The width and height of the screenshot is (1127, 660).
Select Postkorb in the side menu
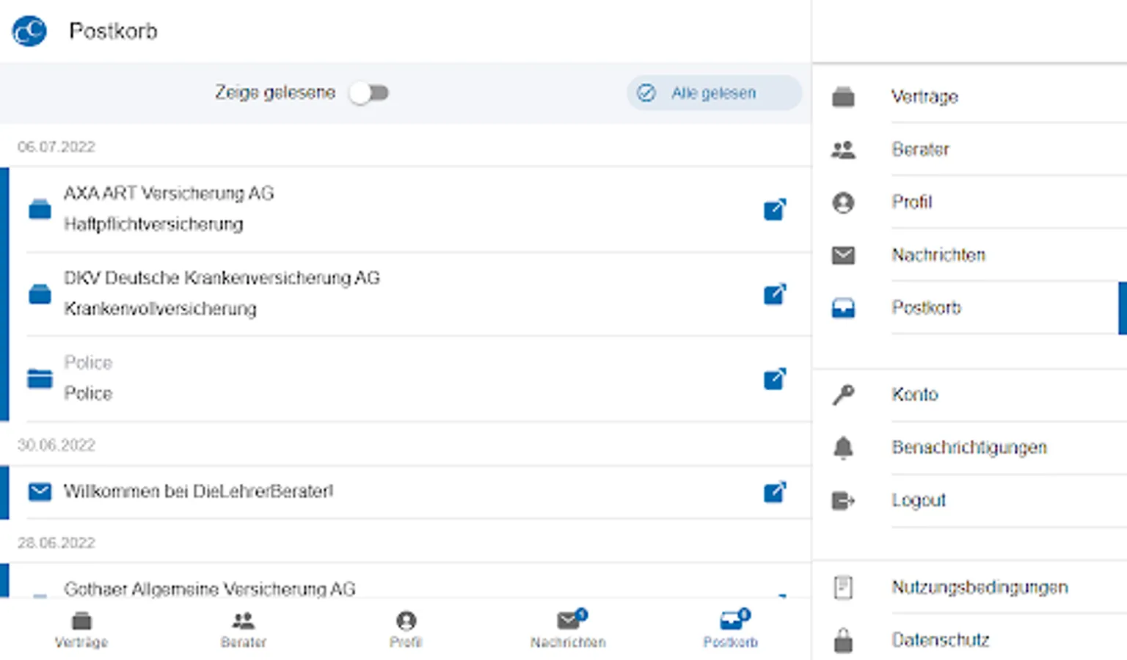(970, 308)
